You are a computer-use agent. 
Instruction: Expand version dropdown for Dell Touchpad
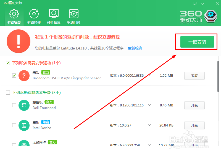(x=149, y=105)
